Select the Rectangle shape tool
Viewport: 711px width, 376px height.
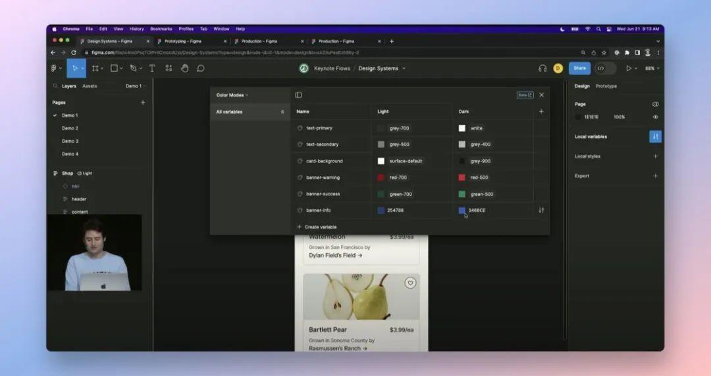115,68
